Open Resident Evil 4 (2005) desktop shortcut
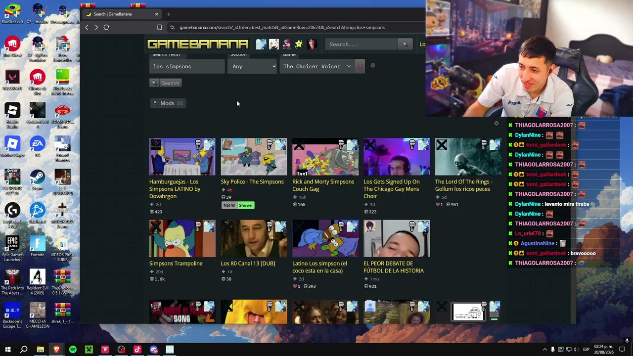 (x=37, y=282)
